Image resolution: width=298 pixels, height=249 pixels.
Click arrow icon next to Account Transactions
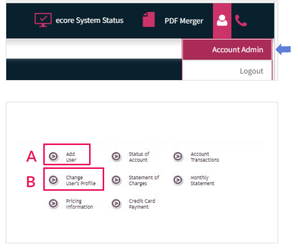click(x=178, y=156)
